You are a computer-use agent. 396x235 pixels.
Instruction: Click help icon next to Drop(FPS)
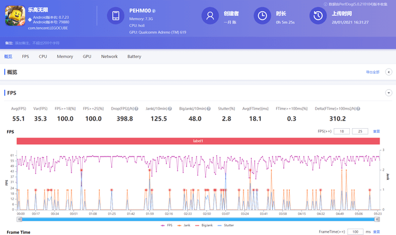pyautogui.click(x=137, y=109)
